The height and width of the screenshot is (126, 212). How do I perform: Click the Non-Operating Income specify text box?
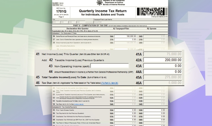[109, 66]
